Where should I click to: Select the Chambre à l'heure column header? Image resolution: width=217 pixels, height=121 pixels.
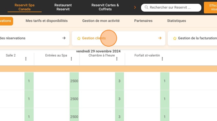point(102,55)
